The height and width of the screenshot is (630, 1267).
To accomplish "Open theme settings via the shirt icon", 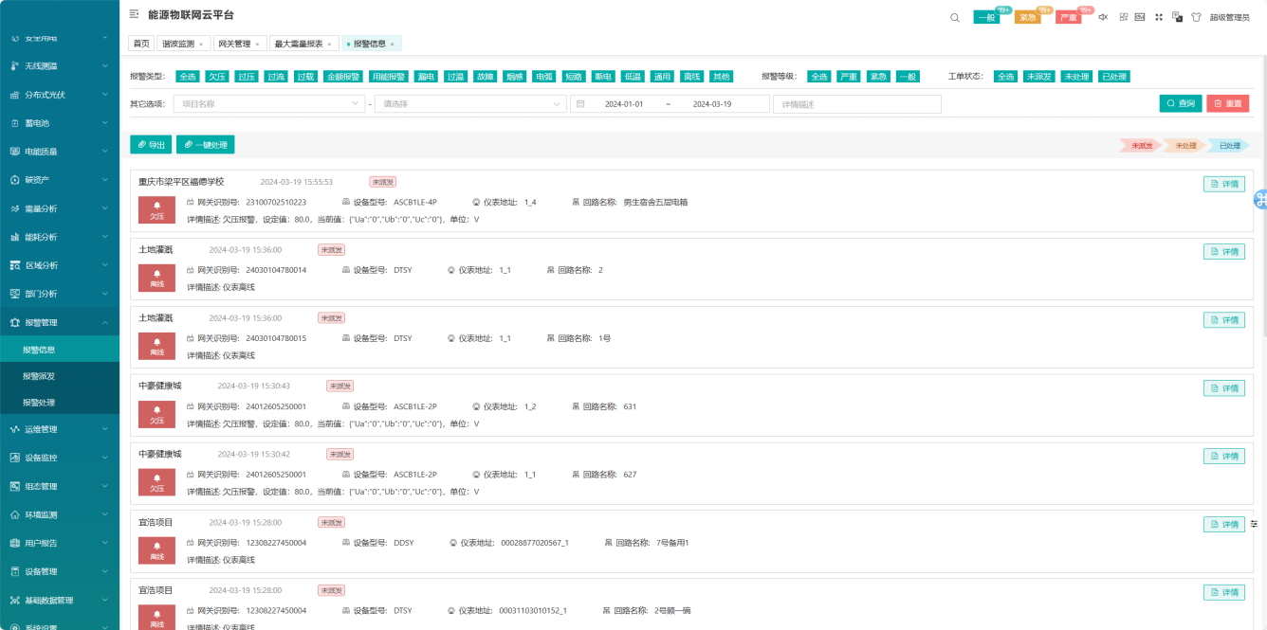I will 1196,17.
